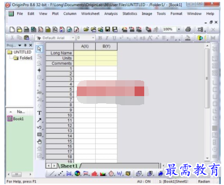Image resolution: width=224 pixels, height=185 pixels.
Task: Select row header 10
Action: (60, 115)
